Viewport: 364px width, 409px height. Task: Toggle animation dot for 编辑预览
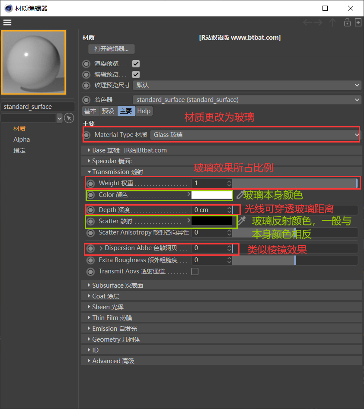pyautogui.click(x=86, y=75)
